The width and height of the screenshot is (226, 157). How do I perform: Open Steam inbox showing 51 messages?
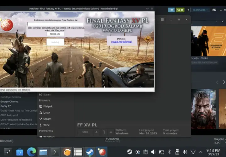tap(180, 10)
